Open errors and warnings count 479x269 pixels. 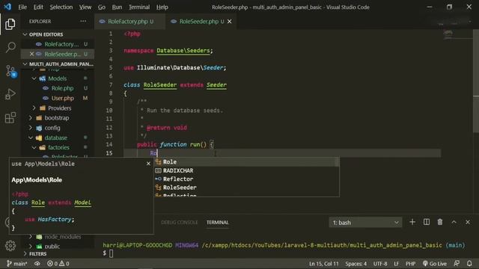58,264
